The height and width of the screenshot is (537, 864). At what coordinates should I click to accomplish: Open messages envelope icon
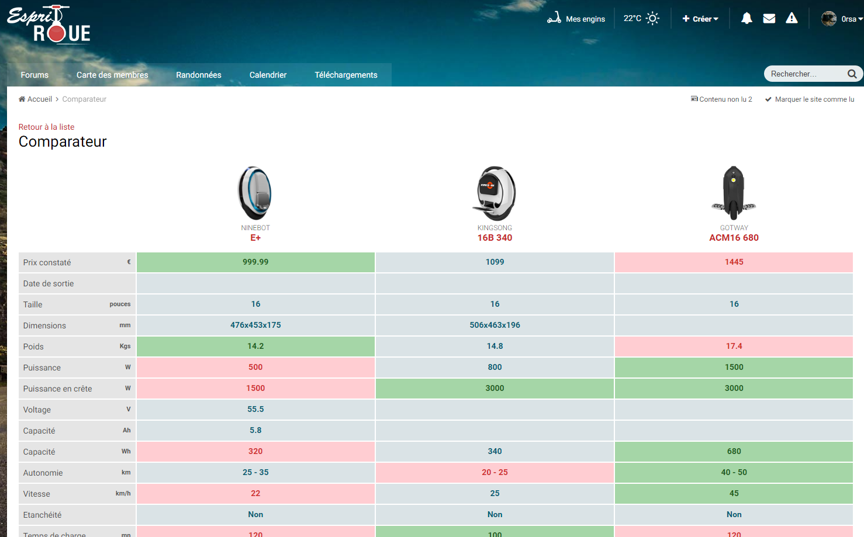pos(769,18)
